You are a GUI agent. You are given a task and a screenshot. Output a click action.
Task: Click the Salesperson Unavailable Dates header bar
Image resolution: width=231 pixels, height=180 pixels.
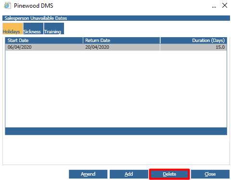[x=116, y=18]
